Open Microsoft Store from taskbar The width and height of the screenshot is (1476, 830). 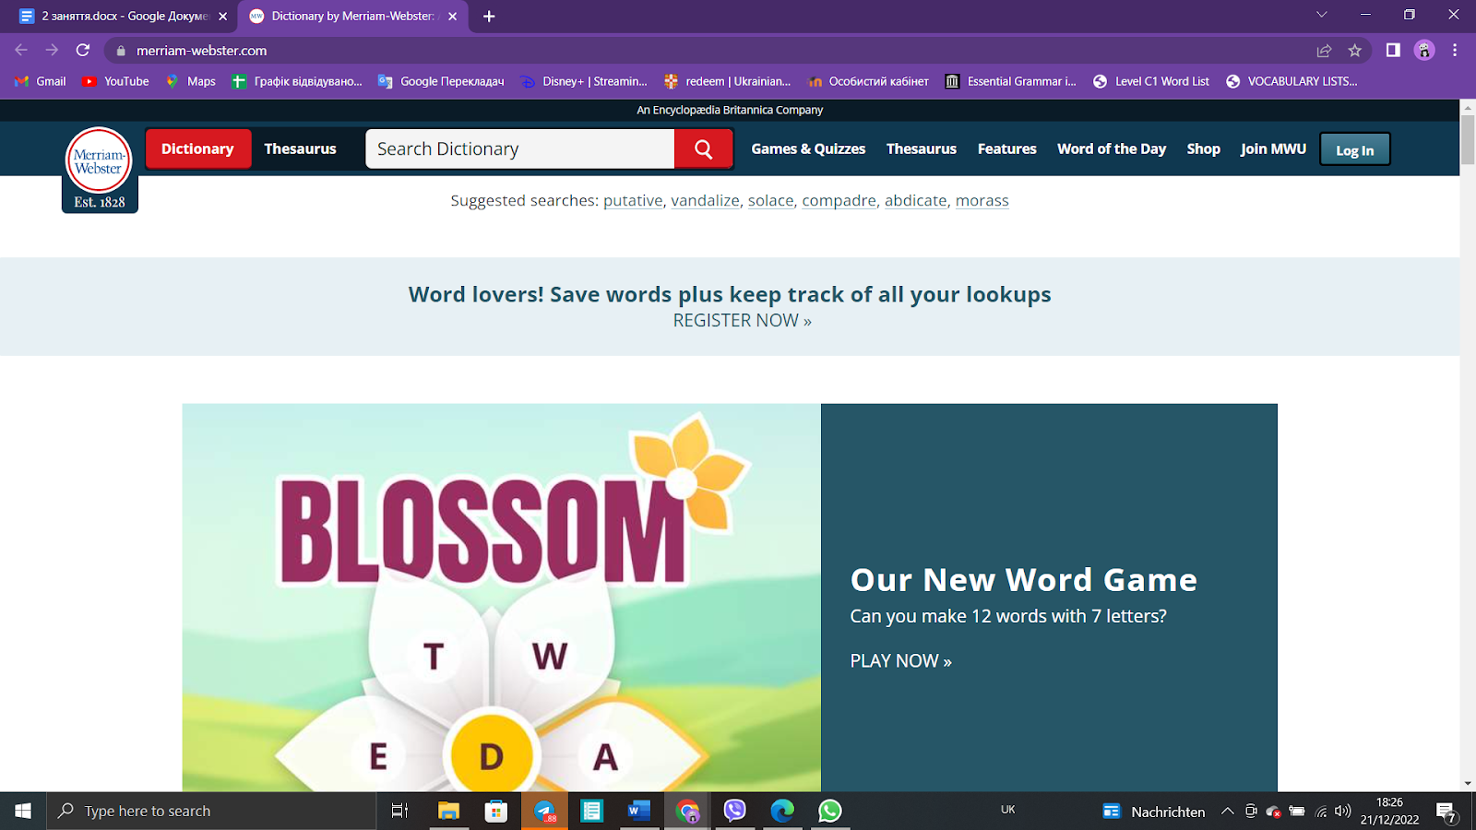pyautogui.click(x=496, y=811)
